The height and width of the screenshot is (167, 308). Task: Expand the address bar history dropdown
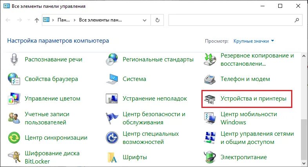pos(145,20)
